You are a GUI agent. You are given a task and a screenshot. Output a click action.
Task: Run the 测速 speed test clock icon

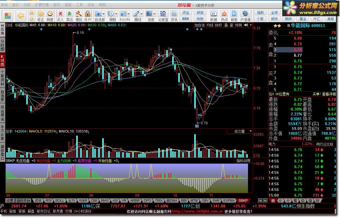[50, 16]
